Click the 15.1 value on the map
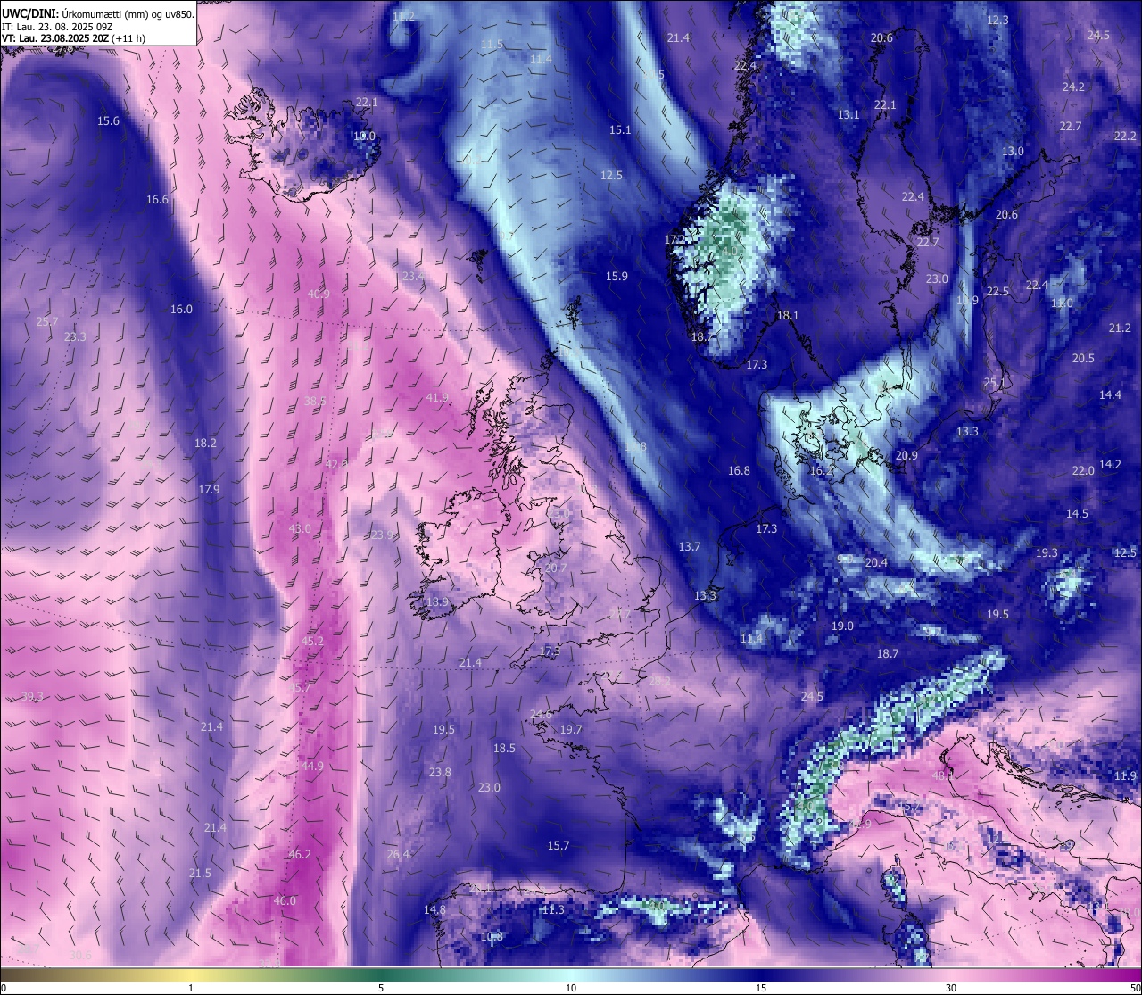Viewport: 1142px width, 995px height. tap(620, 129)
